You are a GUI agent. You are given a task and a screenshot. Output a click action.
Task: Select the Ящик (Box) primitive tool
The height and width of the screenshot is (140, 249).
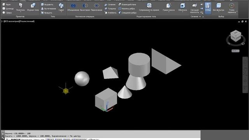(x=7, y=5)
